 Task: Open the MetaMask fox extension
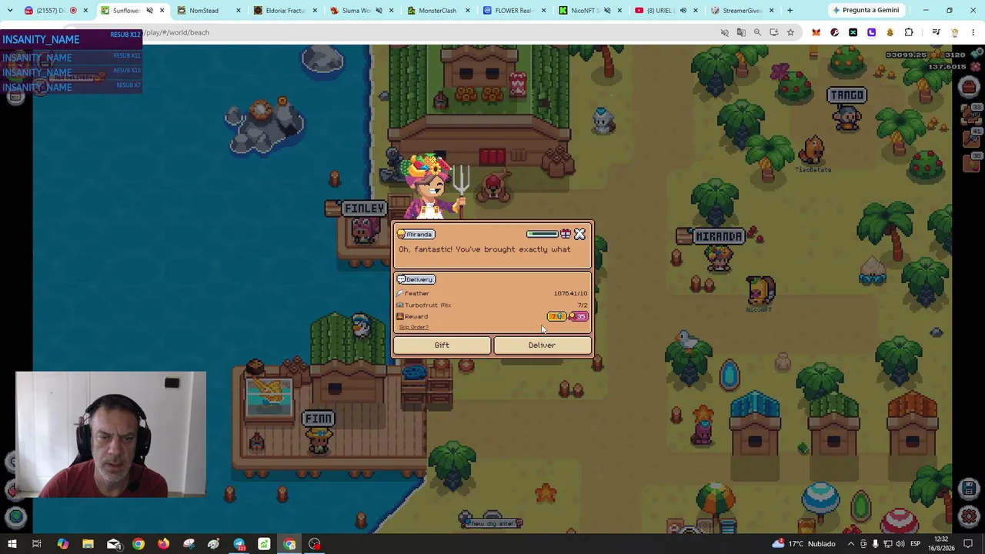pyautogui.click(x=816, y=32)
